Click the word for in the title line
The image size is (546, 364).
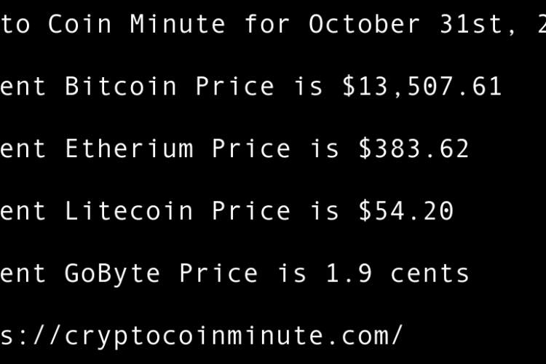coord(267,24)
